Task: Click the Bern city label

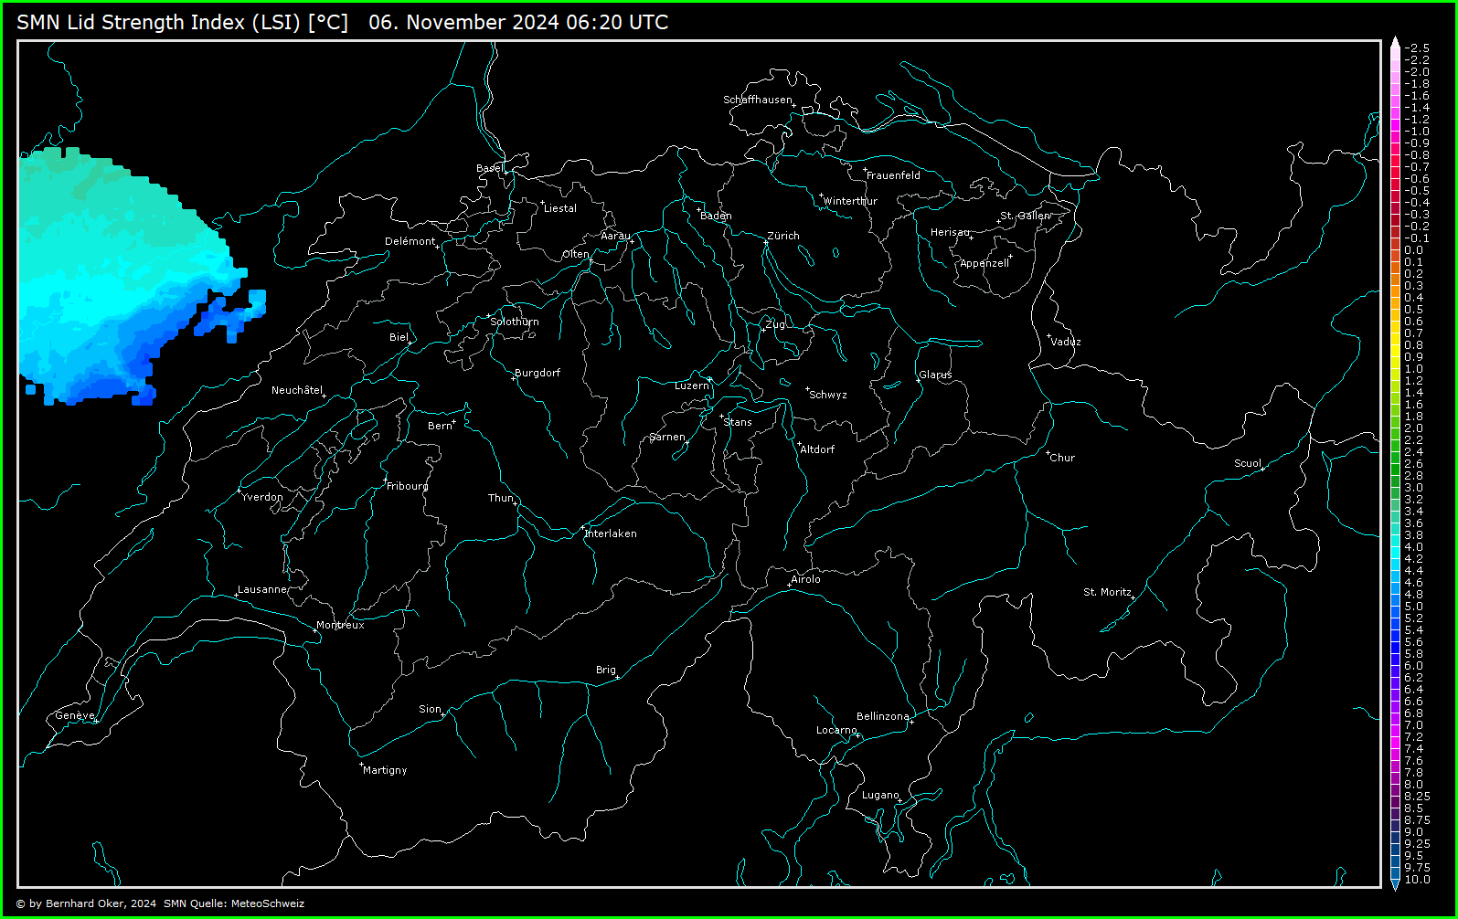Action: click(440, 426)
